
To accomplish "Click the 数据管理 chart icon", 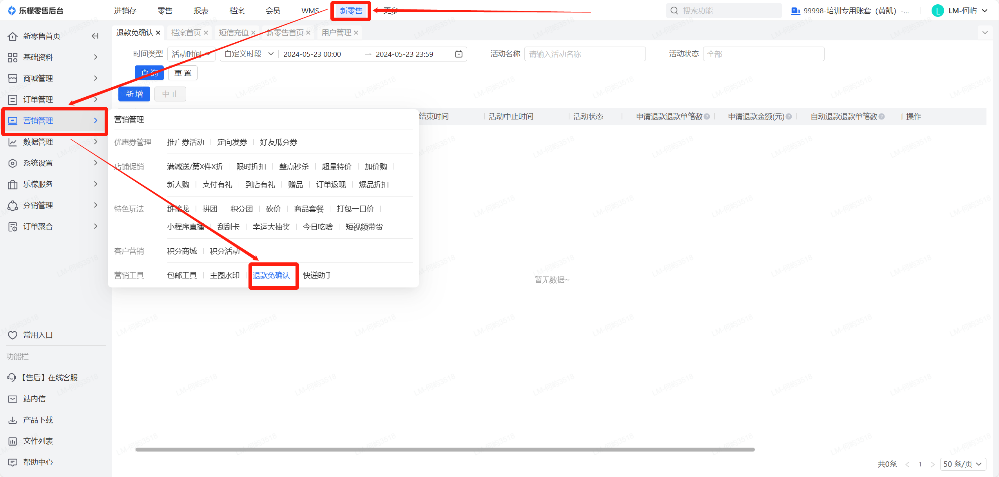I will pyautogui.click(x=13, y=142).
